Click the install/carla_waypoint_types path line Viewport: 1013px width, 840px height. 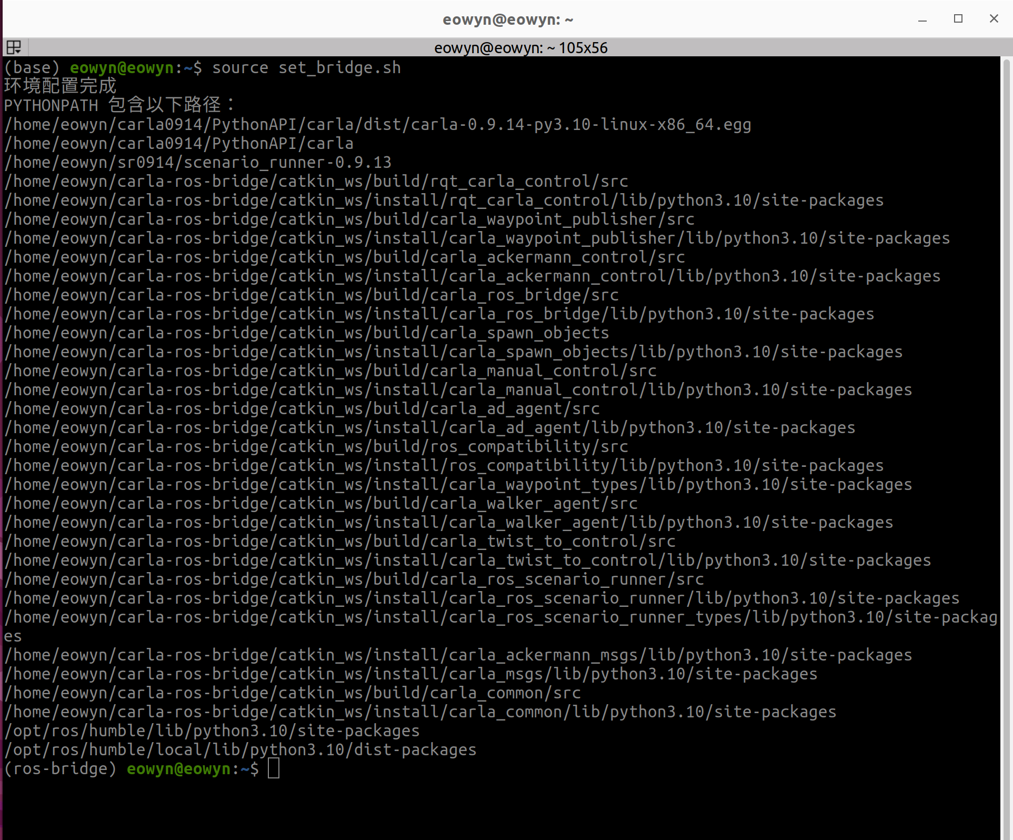pos(458,485)
